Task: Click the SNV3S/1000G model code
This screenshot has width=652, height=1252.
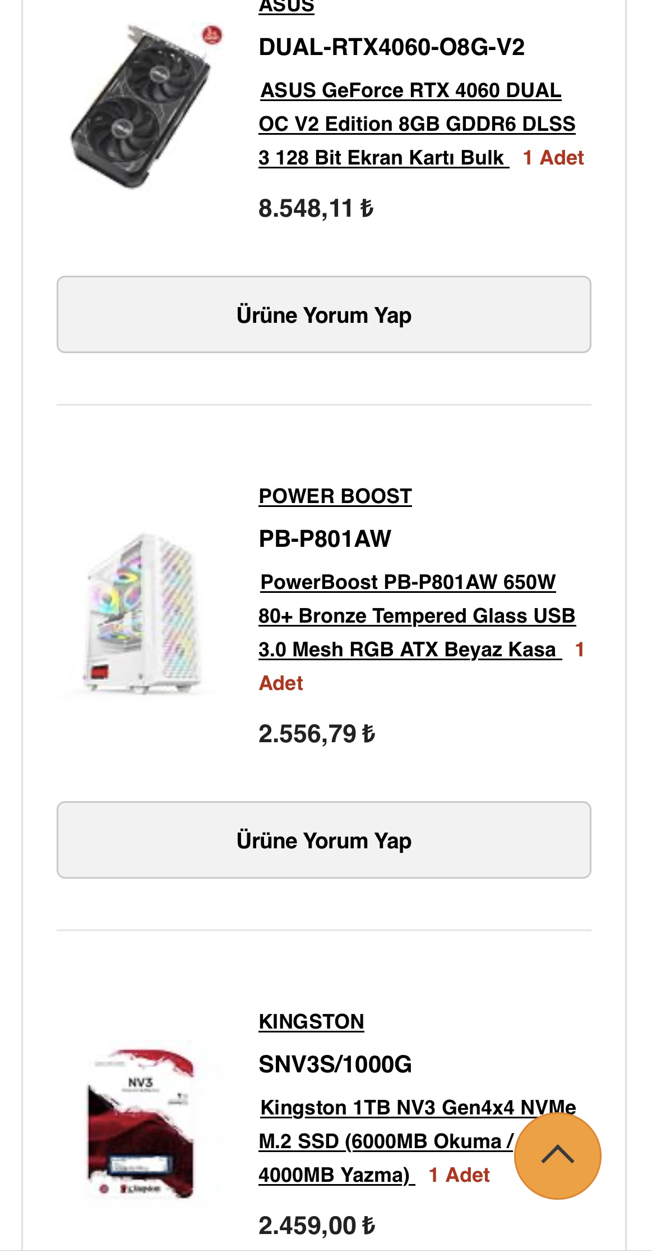Action: pyautogui.click(x=335, y=1064)
